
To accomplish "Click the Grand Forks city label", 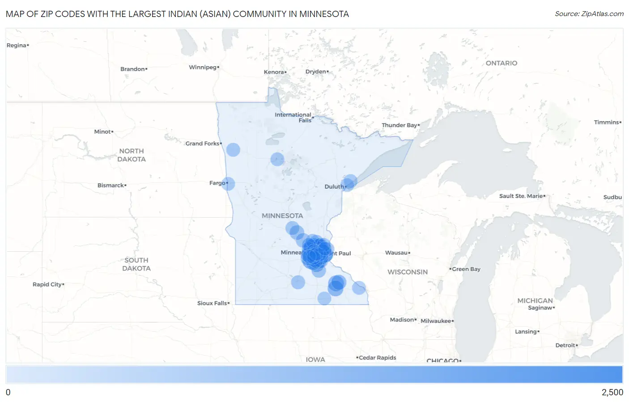I will pyautogui.click(x=202, y=144).
